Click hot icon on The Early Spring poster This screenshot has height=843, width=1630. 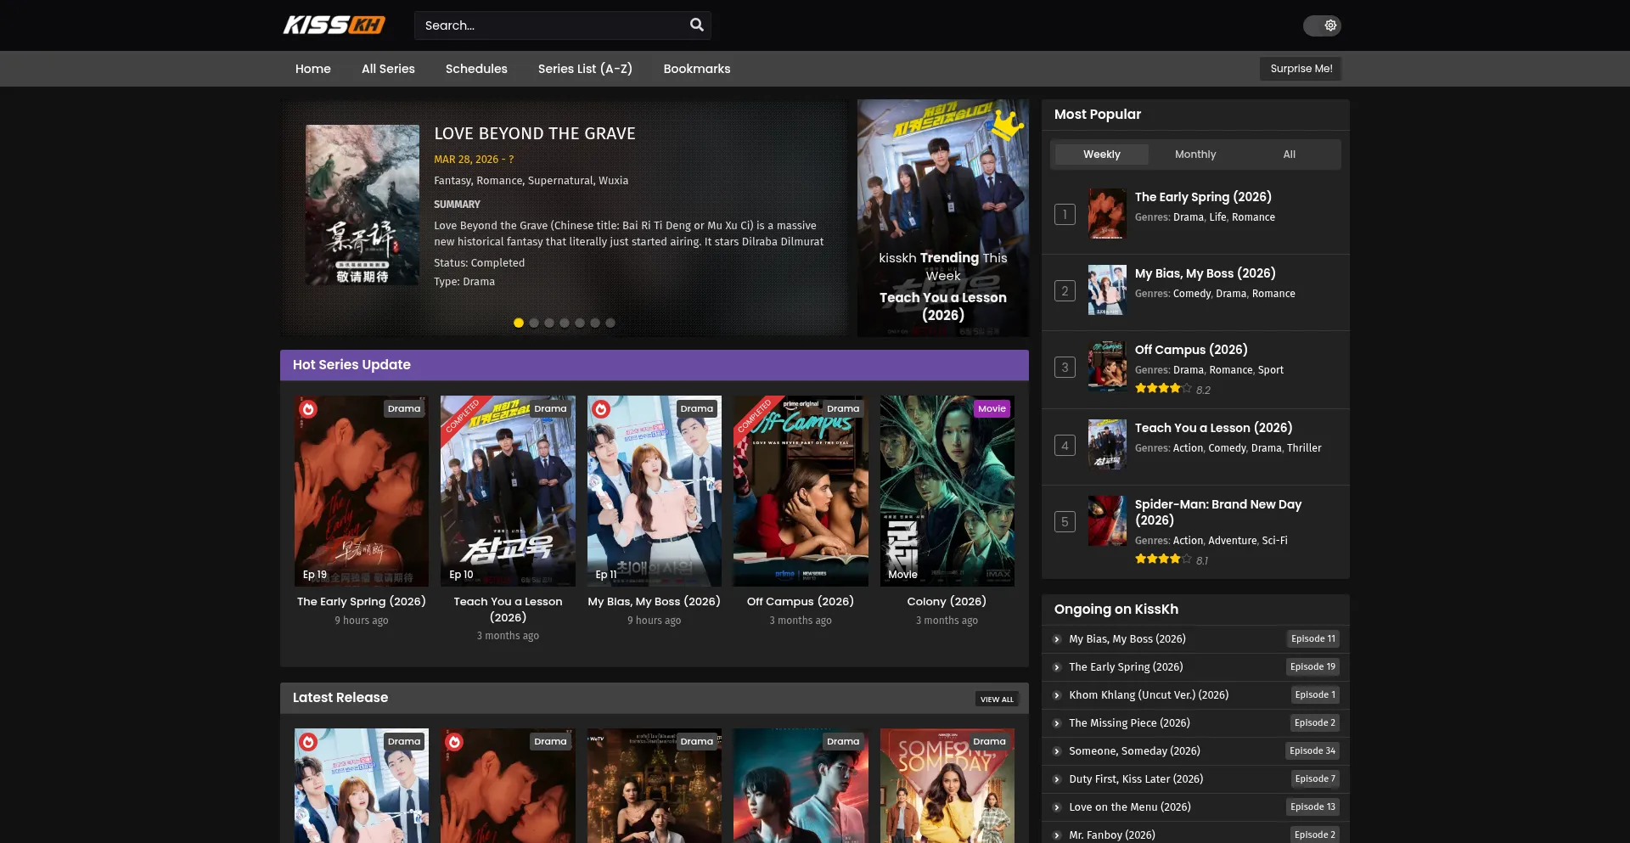coord(308,409)
